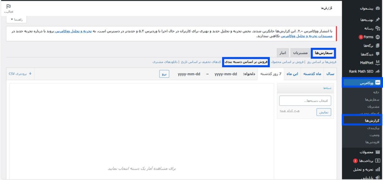Select the 7 روز گذشته range tab

tap(271, 74)
